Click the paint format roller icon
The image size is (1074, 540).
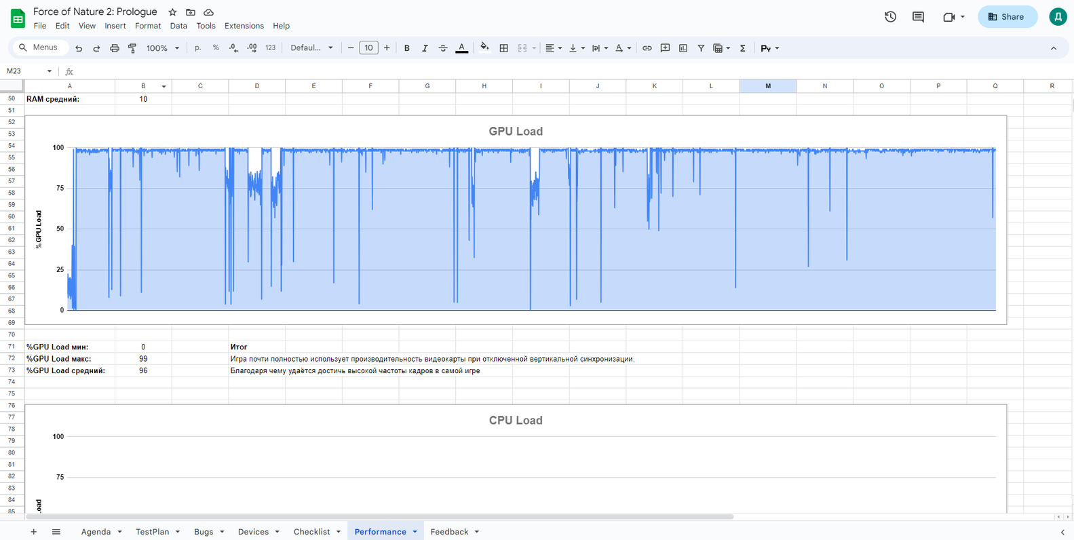coord(132,48)
